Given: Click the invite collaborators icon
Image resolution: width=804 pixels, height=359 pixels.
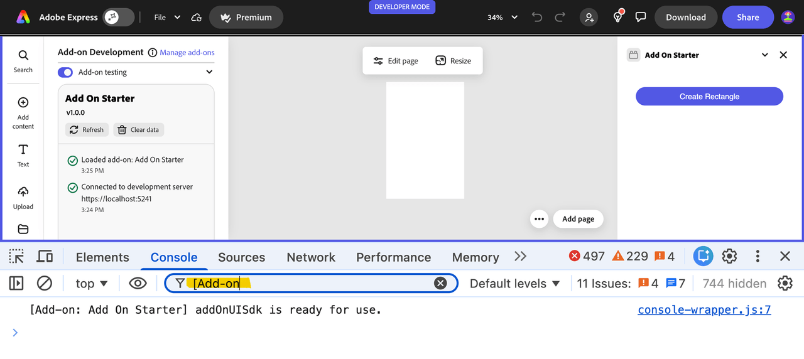Looking at the screenshot, I should tap(589, 18).
